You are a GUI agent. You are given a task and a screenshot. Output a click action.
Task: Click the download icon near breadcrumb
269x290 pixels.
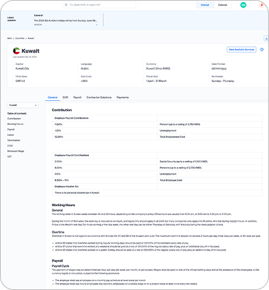[266, 38]
